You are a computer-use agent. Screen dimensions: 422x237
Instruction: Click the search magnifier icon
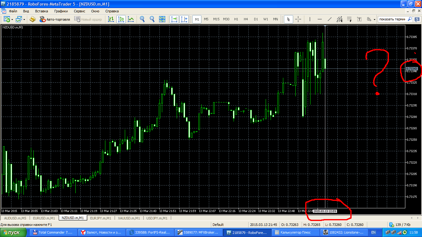tap(410, 19)
